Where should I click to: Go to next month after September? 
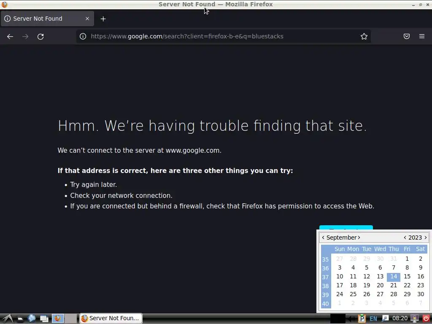(359, 238)
